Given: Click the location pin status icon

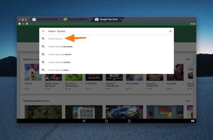Looking at the screenshot, I should pyautogui.click(x=27, y=24).
